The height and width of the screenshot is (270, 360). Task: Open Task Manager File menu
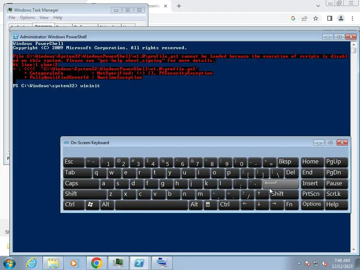click(12, 18)
